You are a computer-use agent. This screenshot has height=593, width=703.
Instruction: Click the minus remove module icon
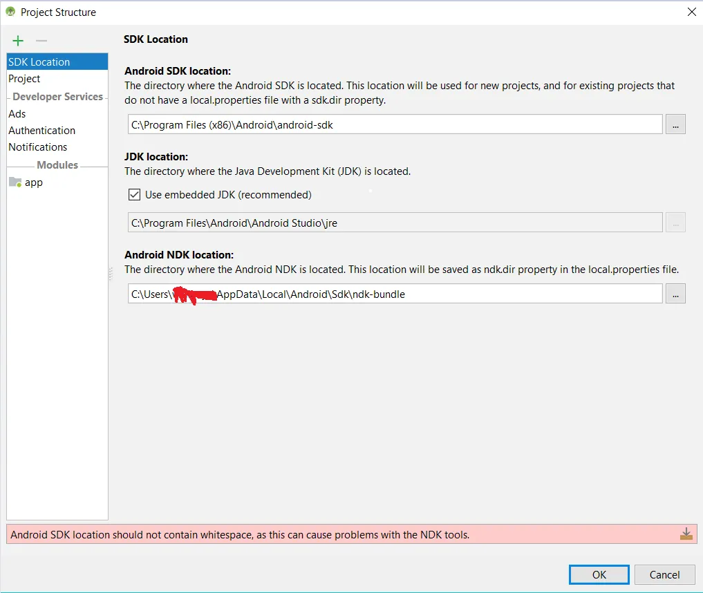[x=41, y=41]
